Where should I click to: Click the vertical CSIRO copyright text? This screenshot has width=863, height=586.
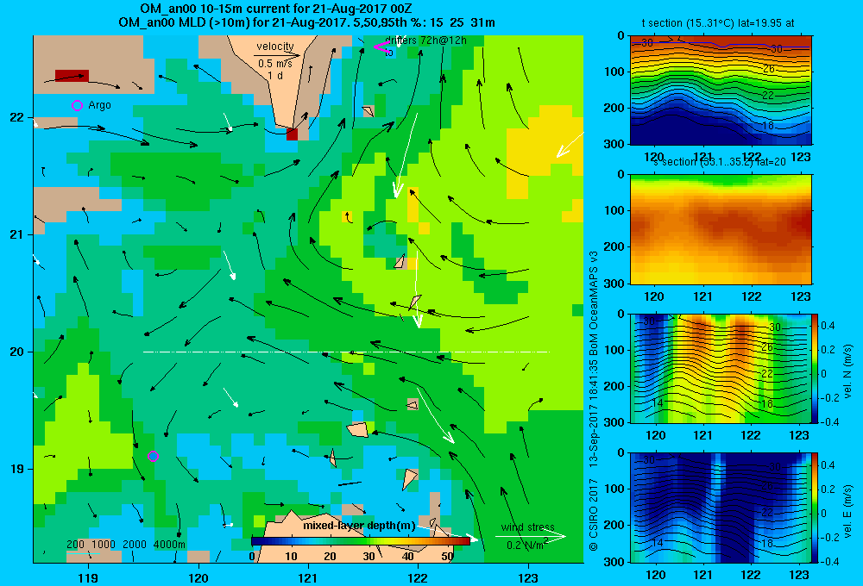pyautogui.click(x=594, y=401)
